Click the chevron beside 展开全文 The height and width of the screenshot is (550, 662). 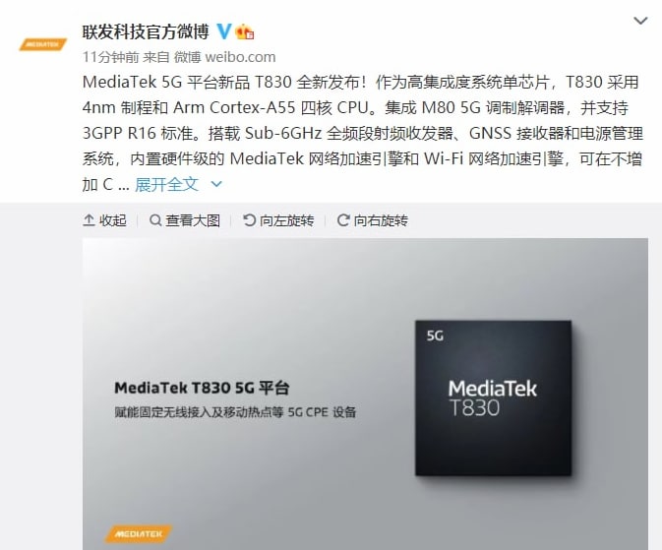[x=216, y=184]
